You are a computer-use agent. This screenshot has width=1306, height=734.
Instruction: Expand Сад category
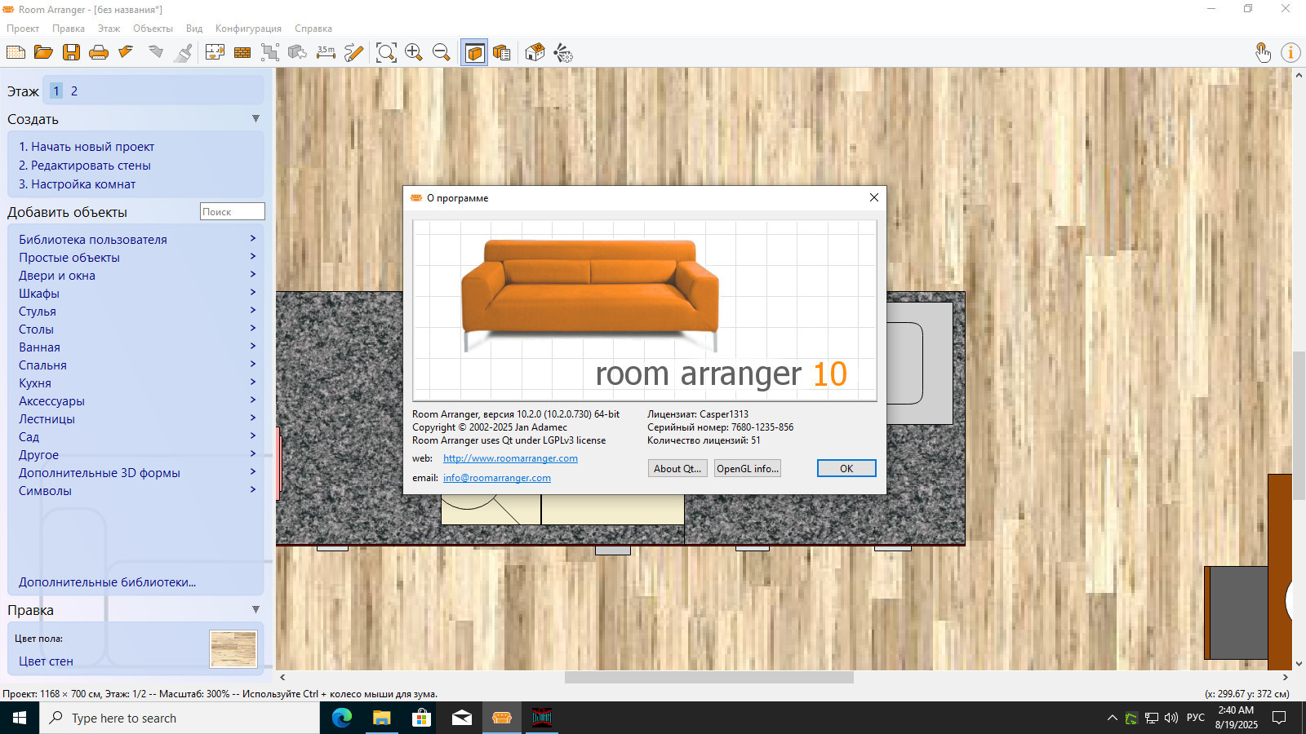coord(137,436)
